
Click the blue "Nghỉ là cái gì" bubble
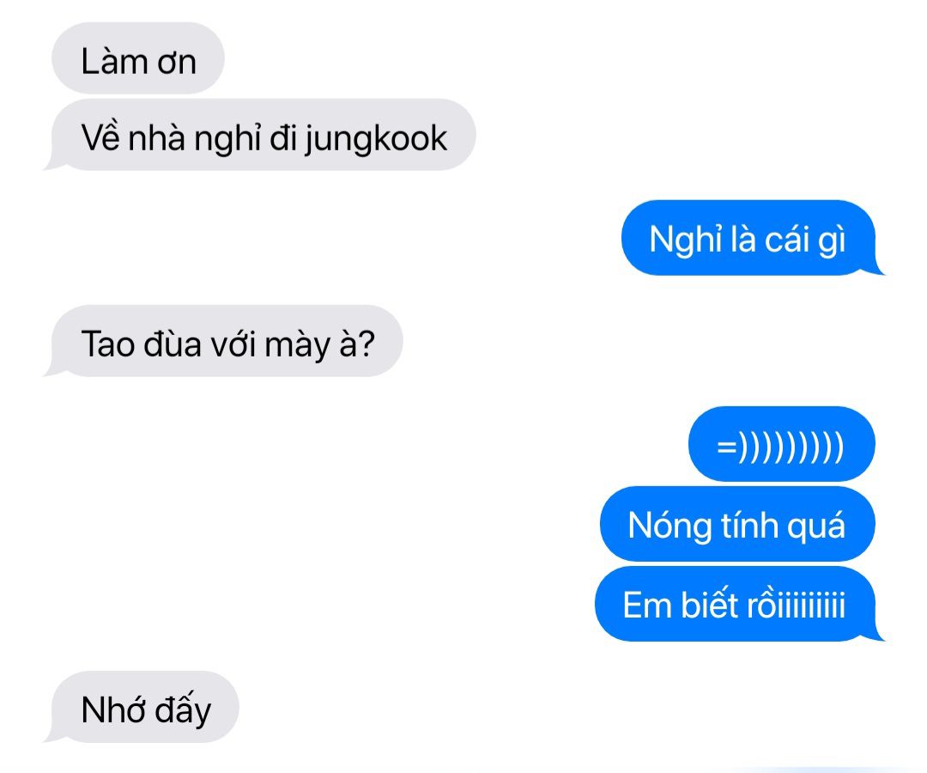click(753, 238)
